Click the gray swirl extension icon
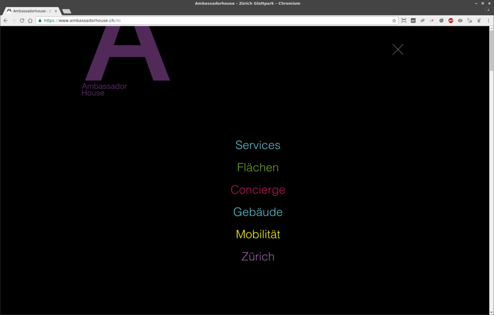This screenshot has width=494, height=315. pos(479,21)
